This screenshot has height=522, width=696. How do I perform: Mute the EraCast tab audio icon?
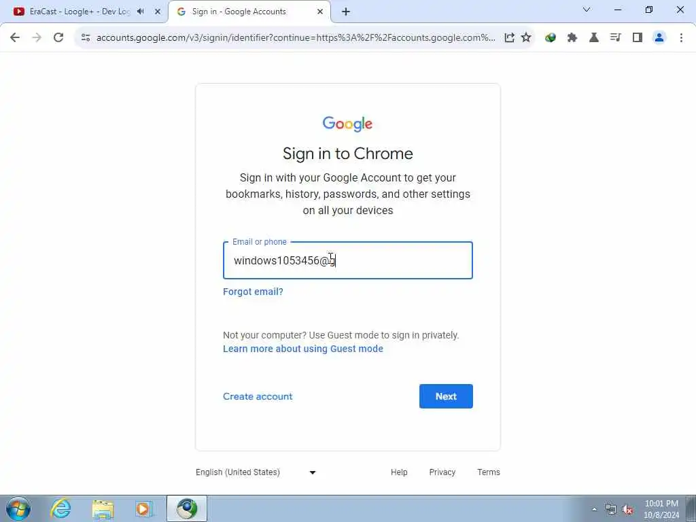click(x=141, y=12)
